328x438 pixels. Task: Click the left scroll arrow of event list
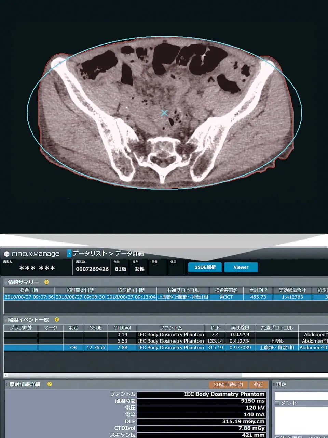tap(6, 375)
